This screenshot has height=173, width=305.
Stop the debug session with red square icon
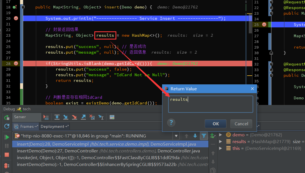[x=6, y=155]
